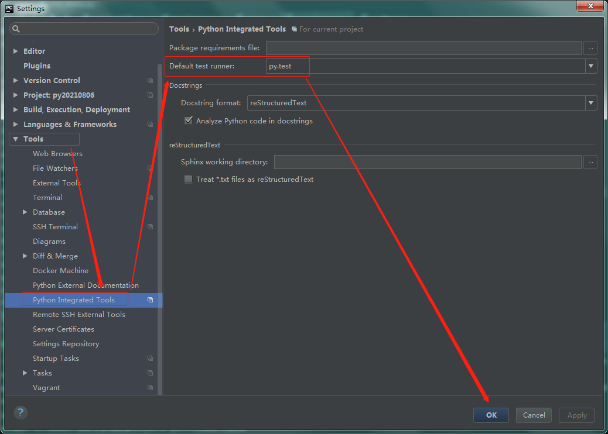Screen dimensions: 608x434
Task: Expand the Database tree section
Action: 25,212
